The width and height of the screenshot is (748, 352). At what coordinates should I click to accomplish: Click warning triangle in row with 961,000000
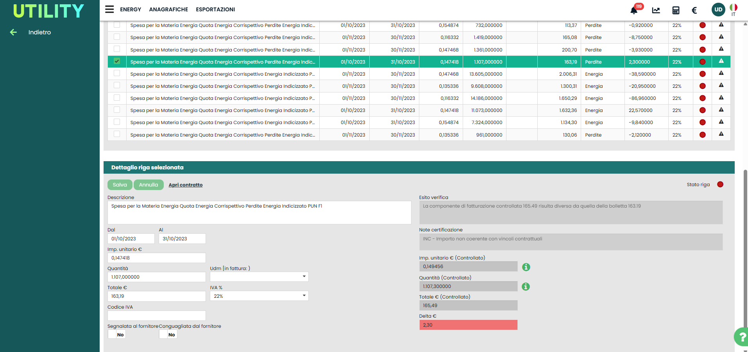[721, 134]
